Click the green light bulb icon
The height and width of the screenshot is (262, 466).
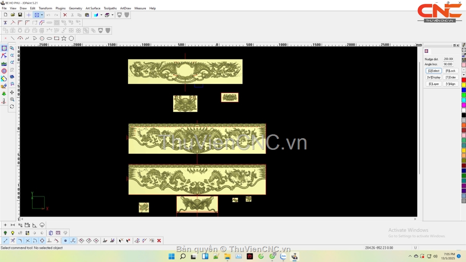[5, 233]
